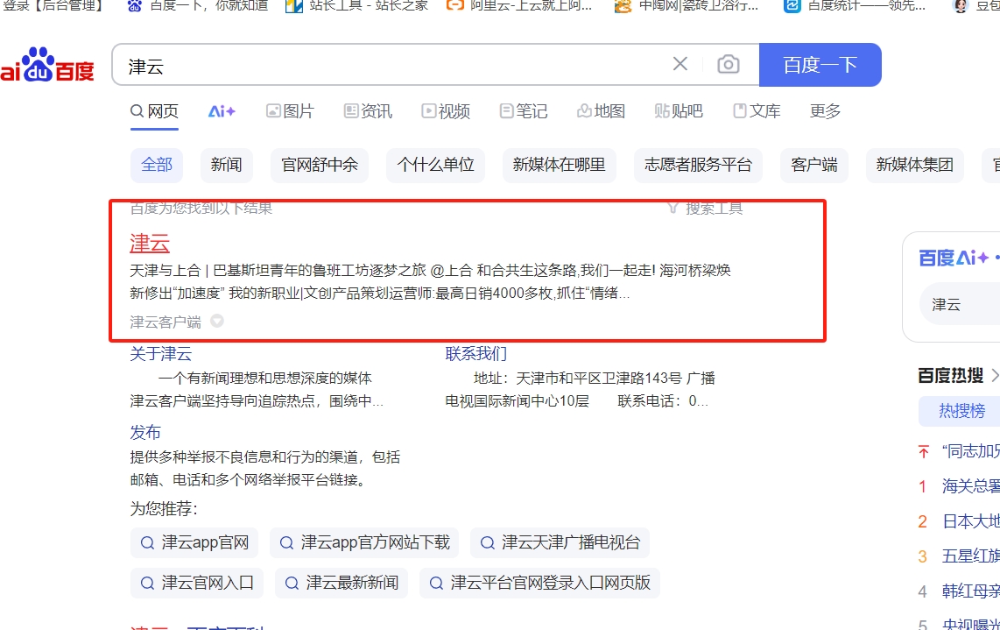Click suggestion 津云app官网
Viewport: 1000px width, 630px height.
(194, 543)
